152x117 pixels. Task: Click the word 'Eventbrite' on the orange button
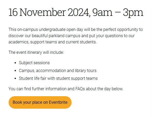click(58, 102)
